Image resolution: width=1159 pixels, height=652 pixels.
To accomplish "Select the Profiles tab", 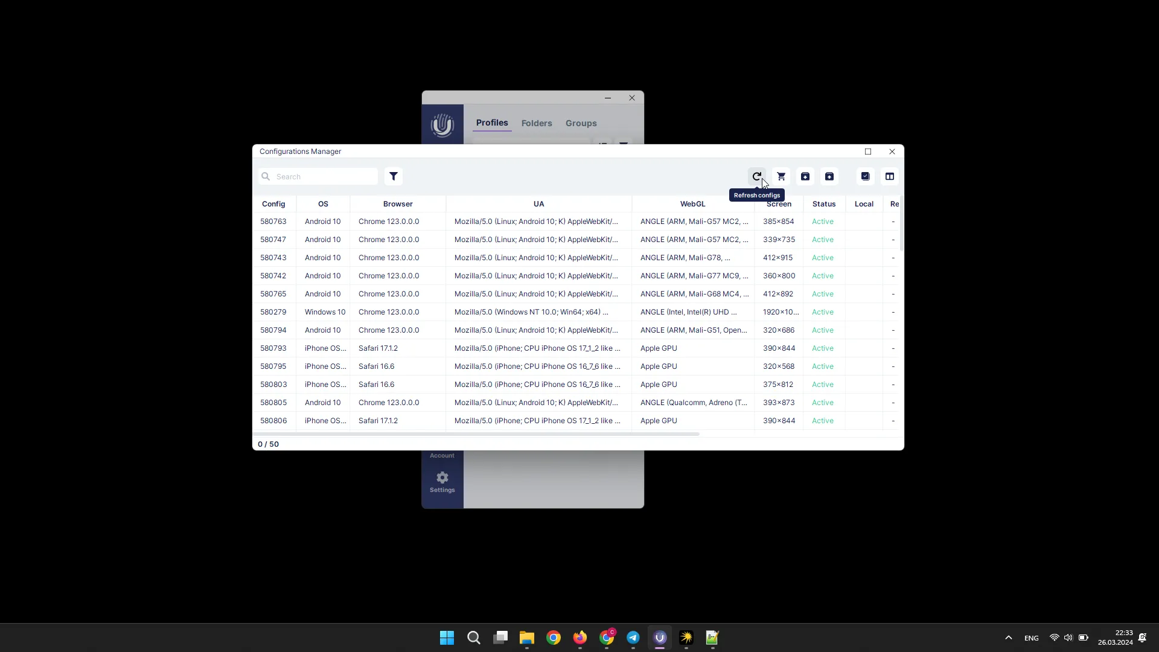I will coord(491,123).
